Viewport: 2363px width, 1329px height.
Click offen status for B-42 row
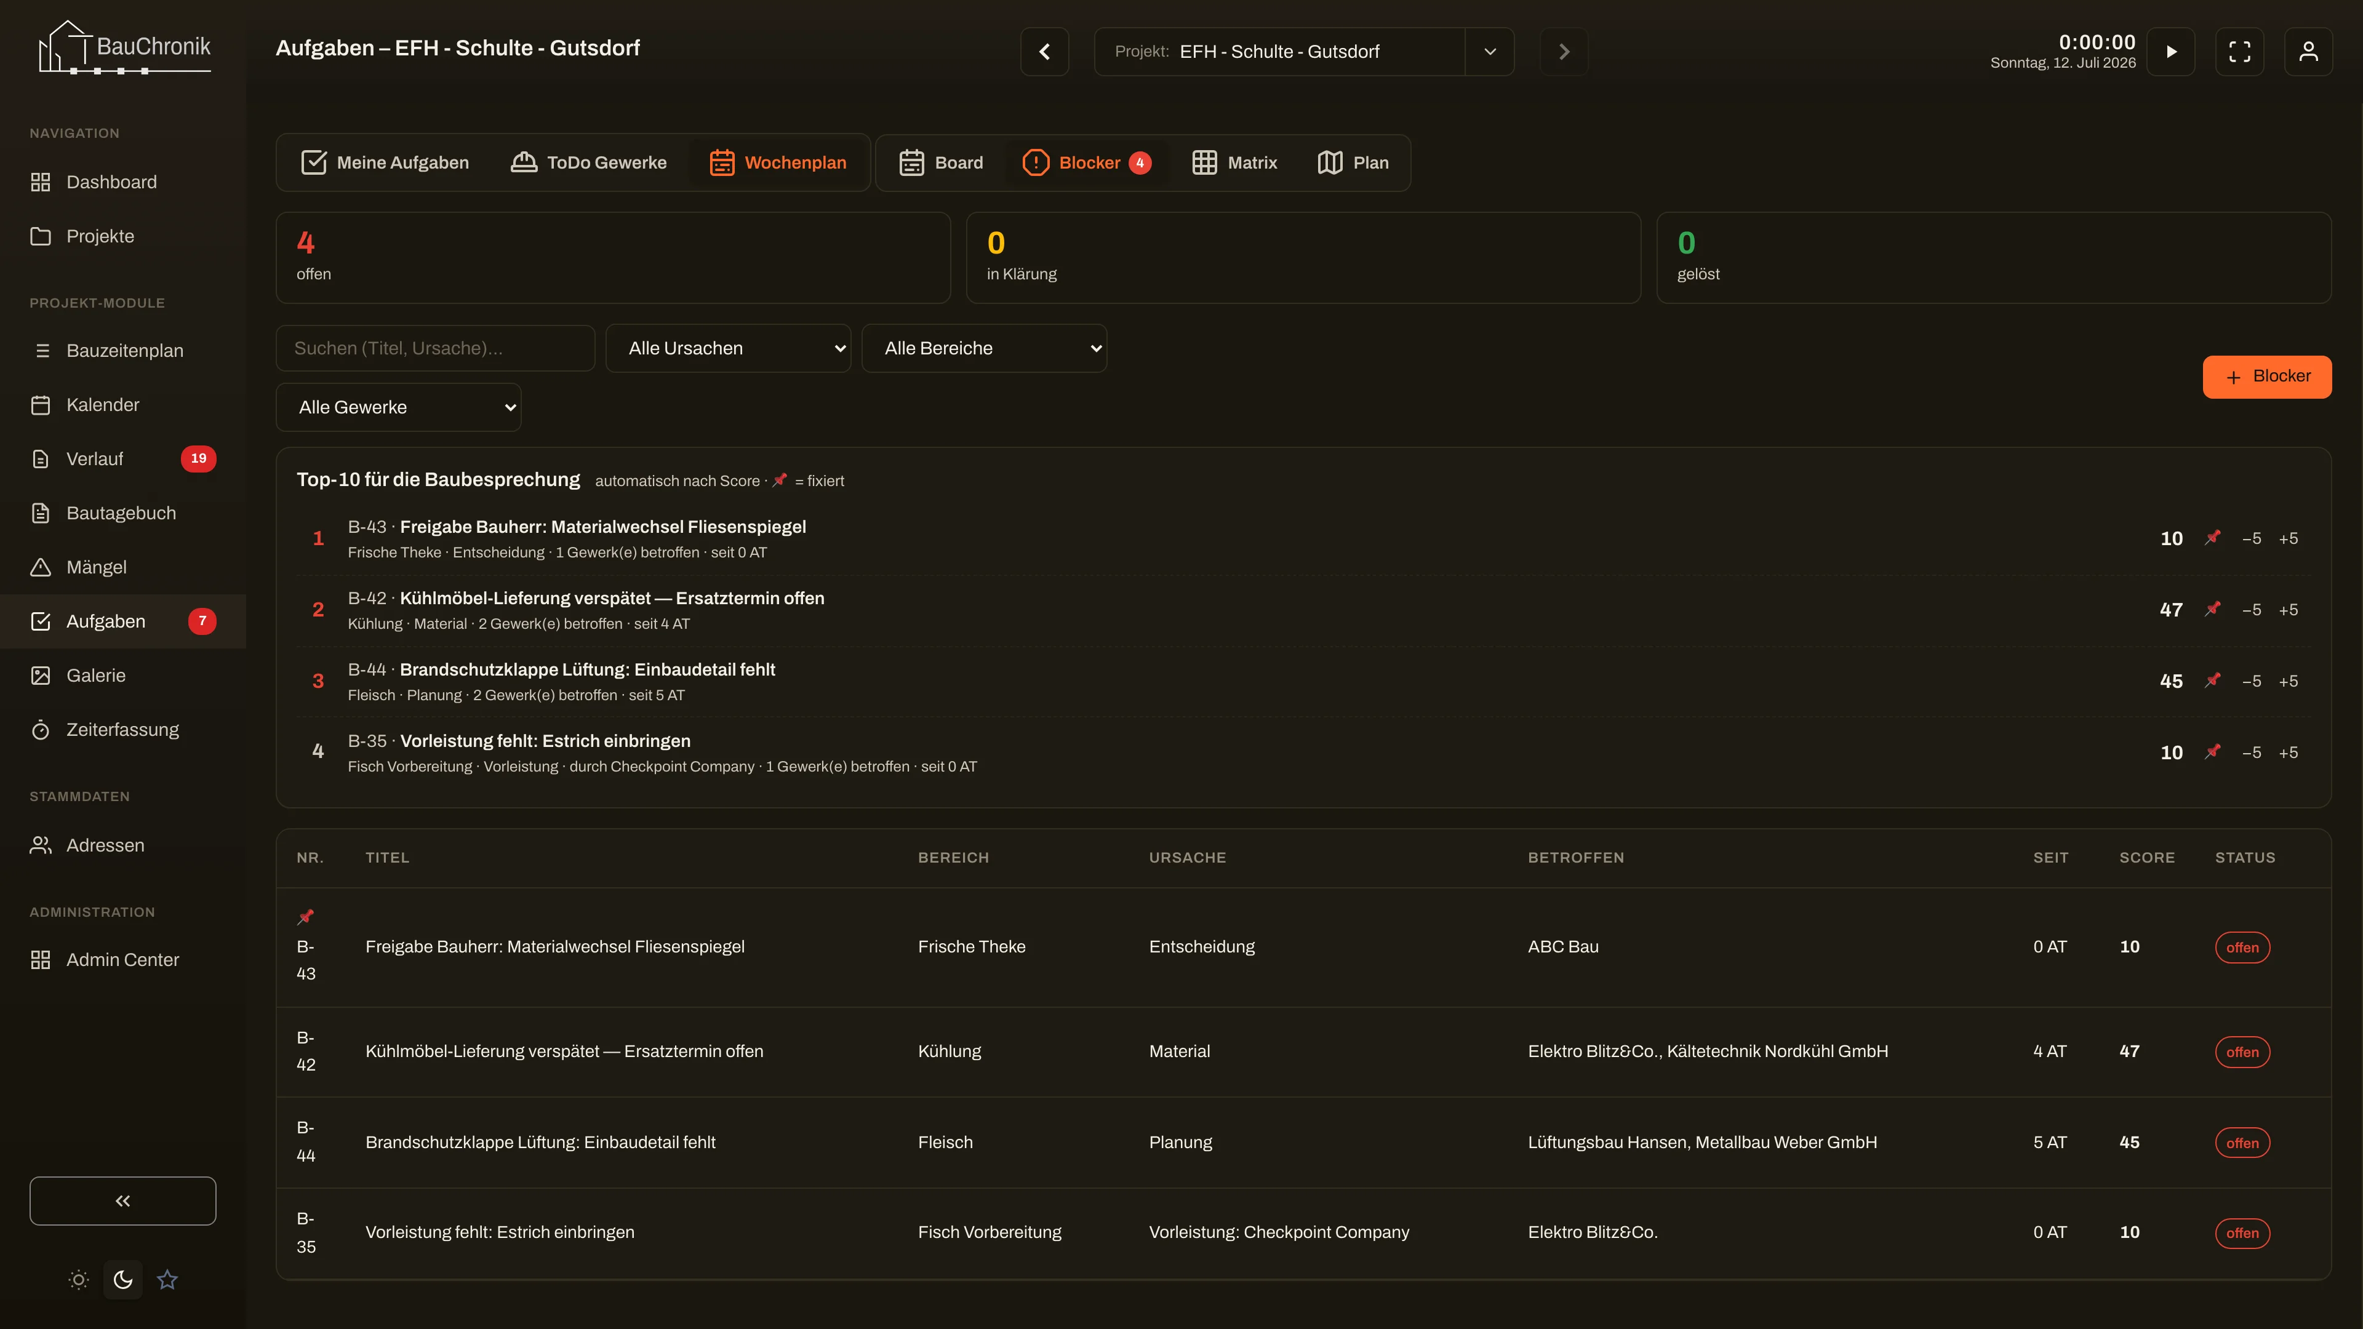2242,1052
